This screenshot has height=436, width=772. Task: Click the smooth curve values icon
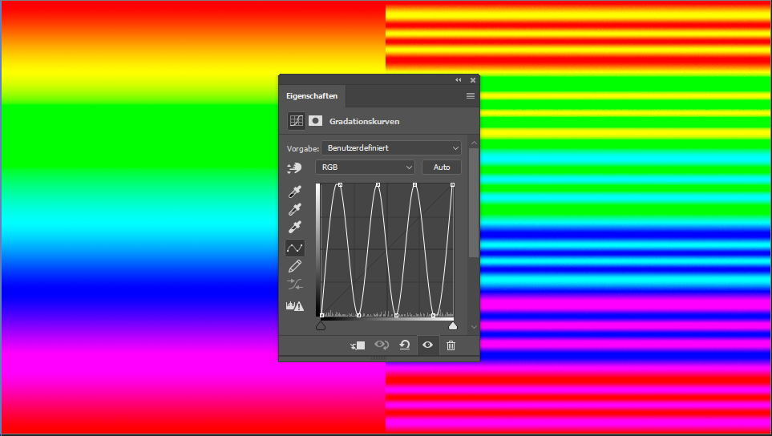[294, 285]
